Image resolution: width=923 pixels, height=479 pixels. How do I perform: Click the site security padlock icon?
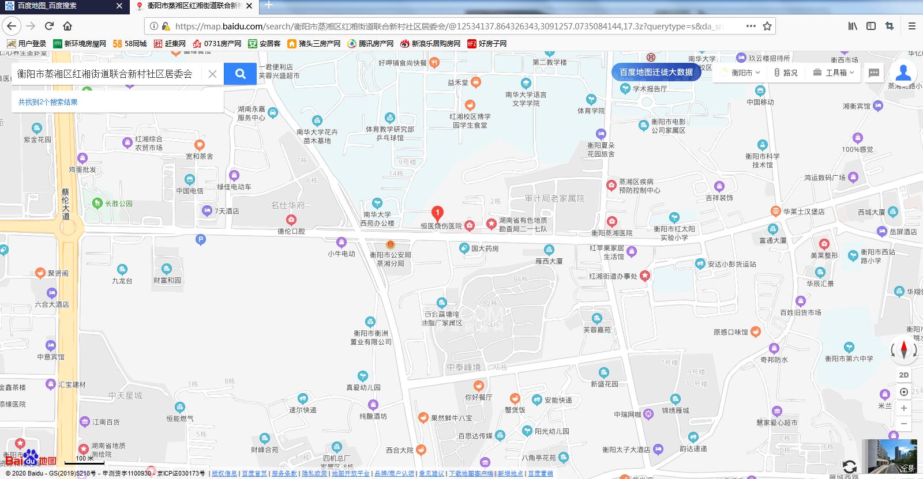(x=166, y=26)
